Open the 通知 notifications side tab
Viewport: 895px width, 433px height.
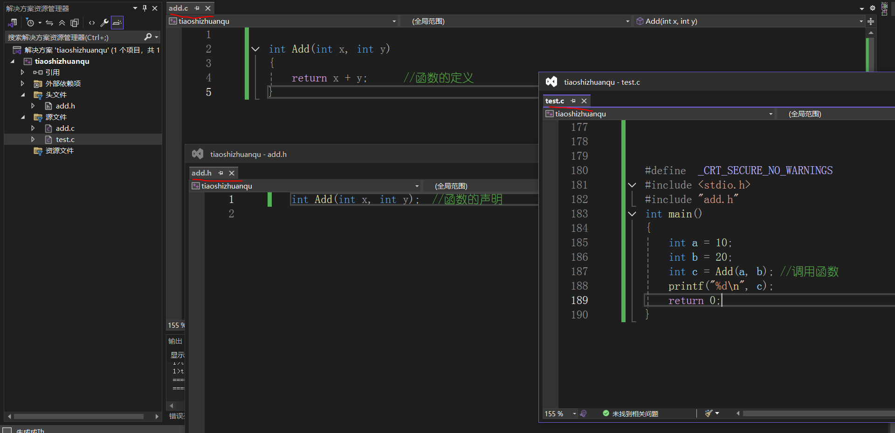point(884,9)
